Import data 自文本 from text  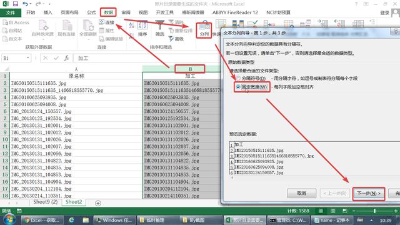pyautogui.click(x=12, y=39)
